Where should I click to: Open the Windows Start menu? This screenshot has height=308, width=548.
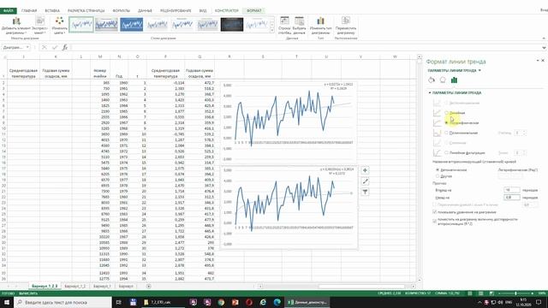tap(7, 302)
